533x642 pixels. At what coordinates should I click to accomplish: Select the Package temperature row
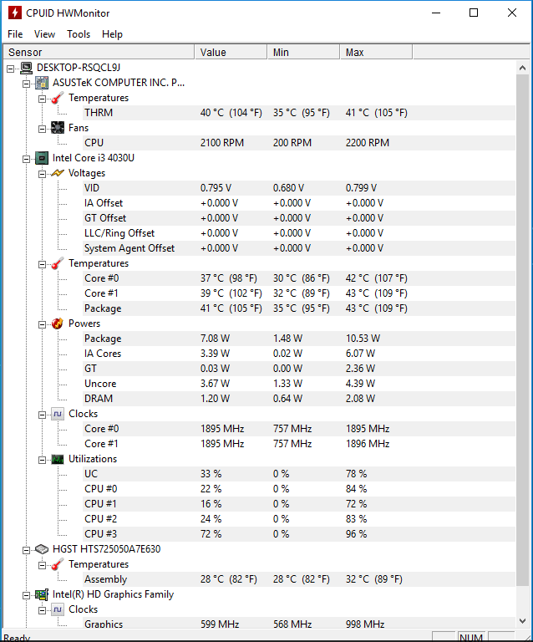pos(299,308)
